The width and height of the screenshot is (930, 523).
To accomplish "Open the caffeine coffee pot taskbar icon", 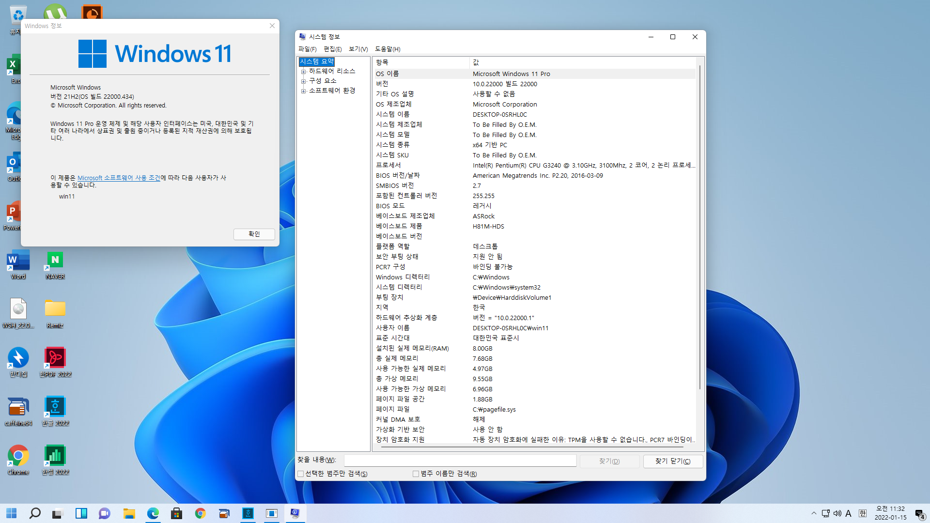I will [x=224, y=513].
